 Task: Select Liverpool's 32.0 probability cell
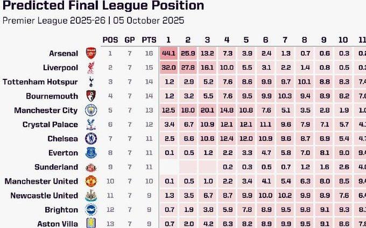[168, 68]
